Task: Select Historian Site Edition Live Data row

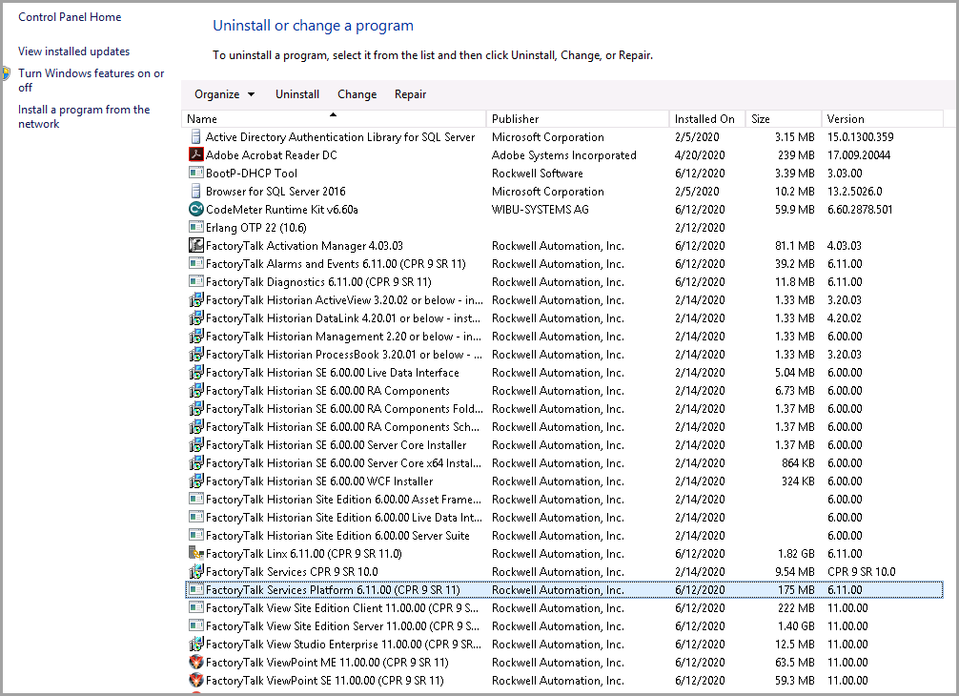Action: pos(563,518)
